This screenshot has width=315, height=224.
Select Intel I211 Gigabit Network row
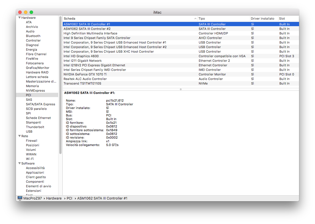(181, 61)
